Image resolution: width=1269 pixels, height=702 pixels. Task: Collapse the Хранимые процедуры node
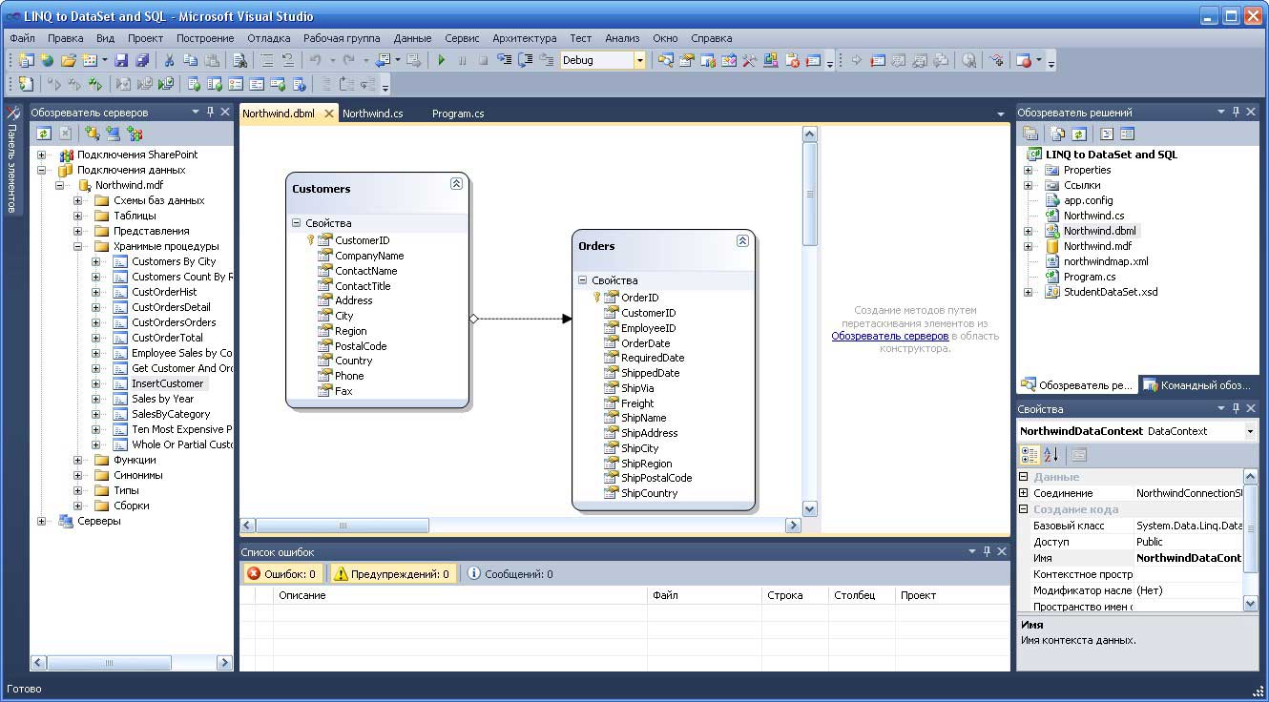click(78, 246)
